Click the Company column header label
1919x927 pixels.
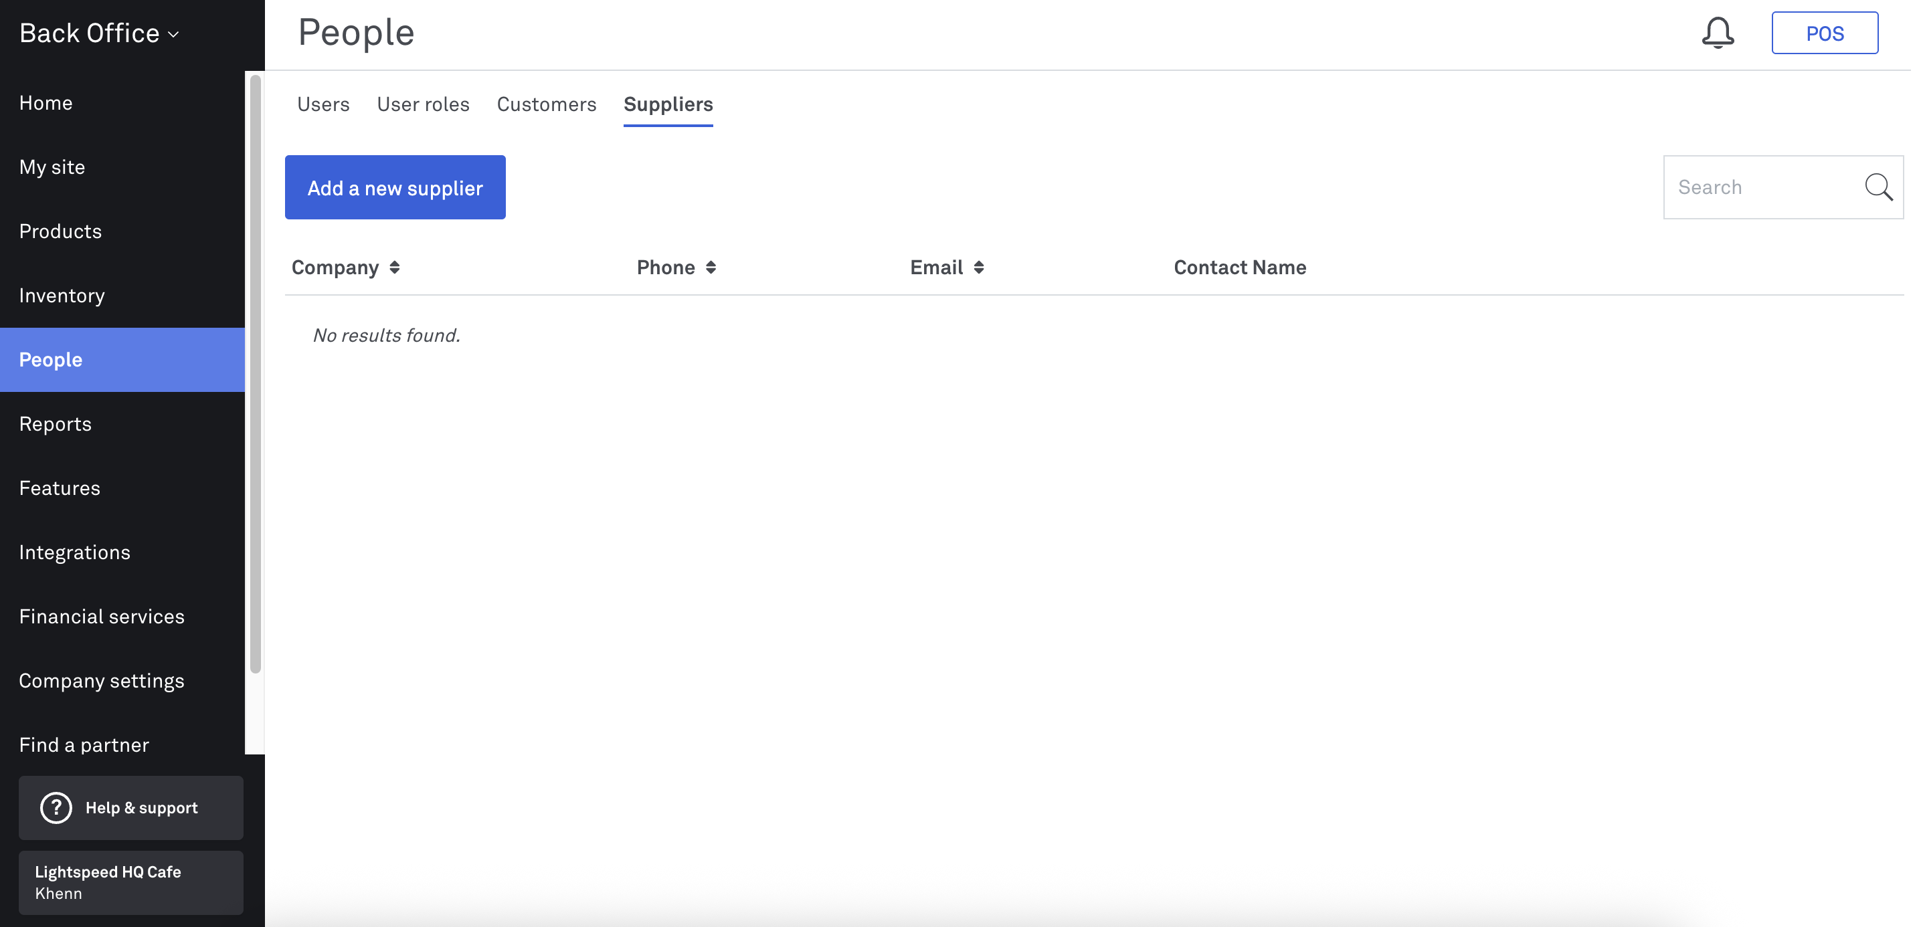pos(335,268)
